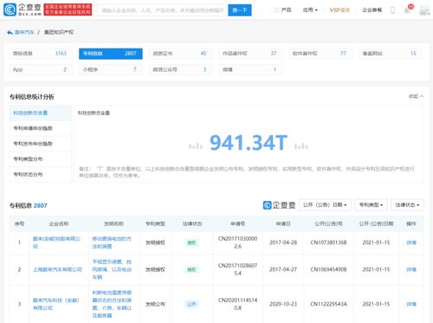
Task: Click publication number CN107380136B
Action: coord(328,242)
